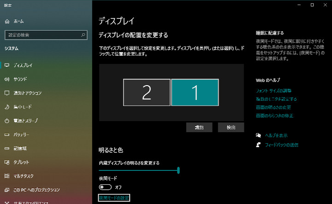Click the projecting to this PC icon
The height and width of the screenshot is (204, 332).
(x=7, y=190)
